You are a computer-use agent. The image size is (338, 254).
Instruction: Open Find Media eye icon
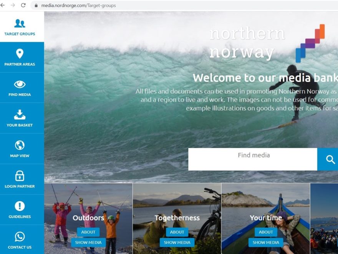[20, 84]
